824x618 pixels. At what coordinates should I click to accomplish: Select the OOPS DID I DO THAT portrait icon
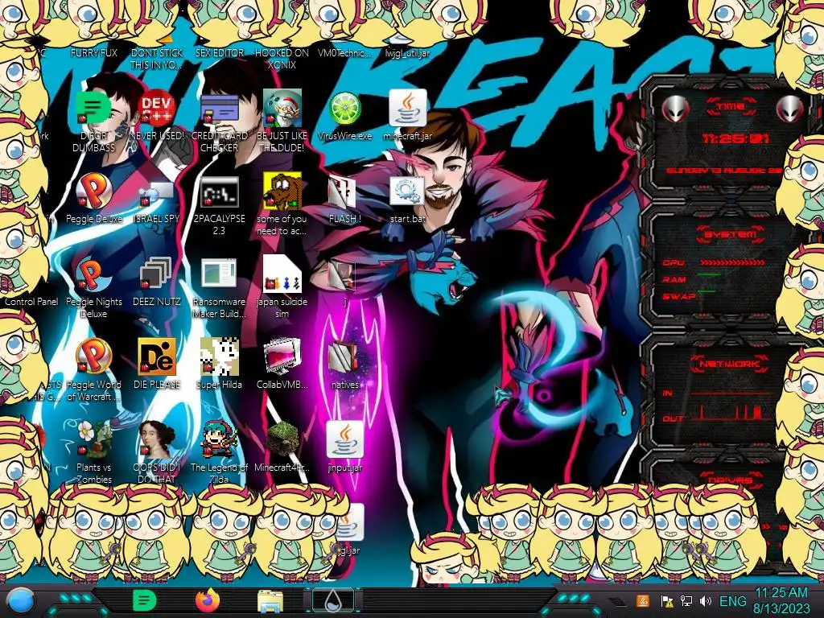point(156,439)
